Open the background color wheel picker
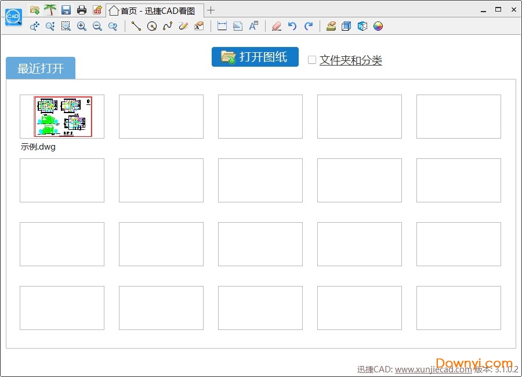 pyautogui.click(x=378, y=26)
